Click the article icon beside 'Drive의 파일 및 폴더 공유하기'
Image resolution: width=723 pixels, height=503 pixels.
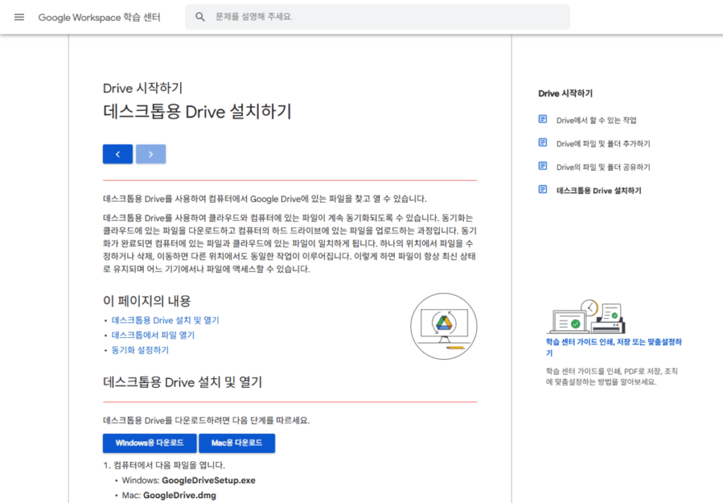(x=542, y=166)
